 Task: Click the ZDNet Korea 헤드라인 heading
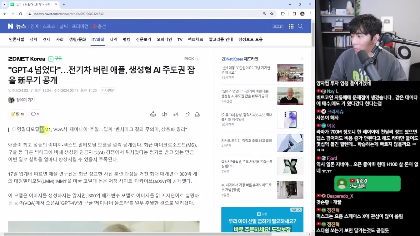click(240, 59)
